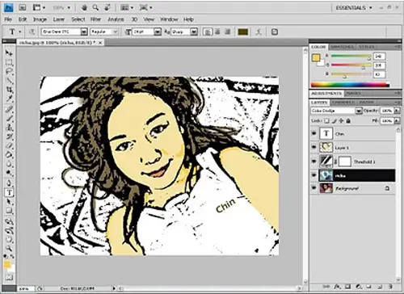Select the Move tool
This screenshot has height=294, width=404.
coord(9,53)
